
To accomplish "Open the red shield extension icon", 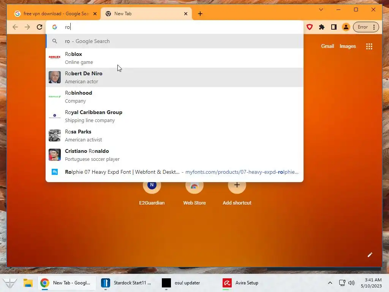I will [x=309, y=27].
